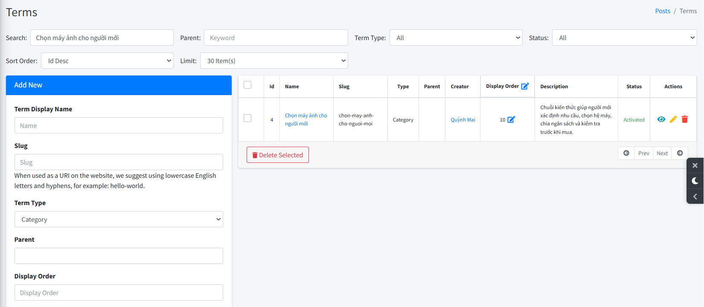Open the Limit dropdown showing 30 Item(s)

274,61
